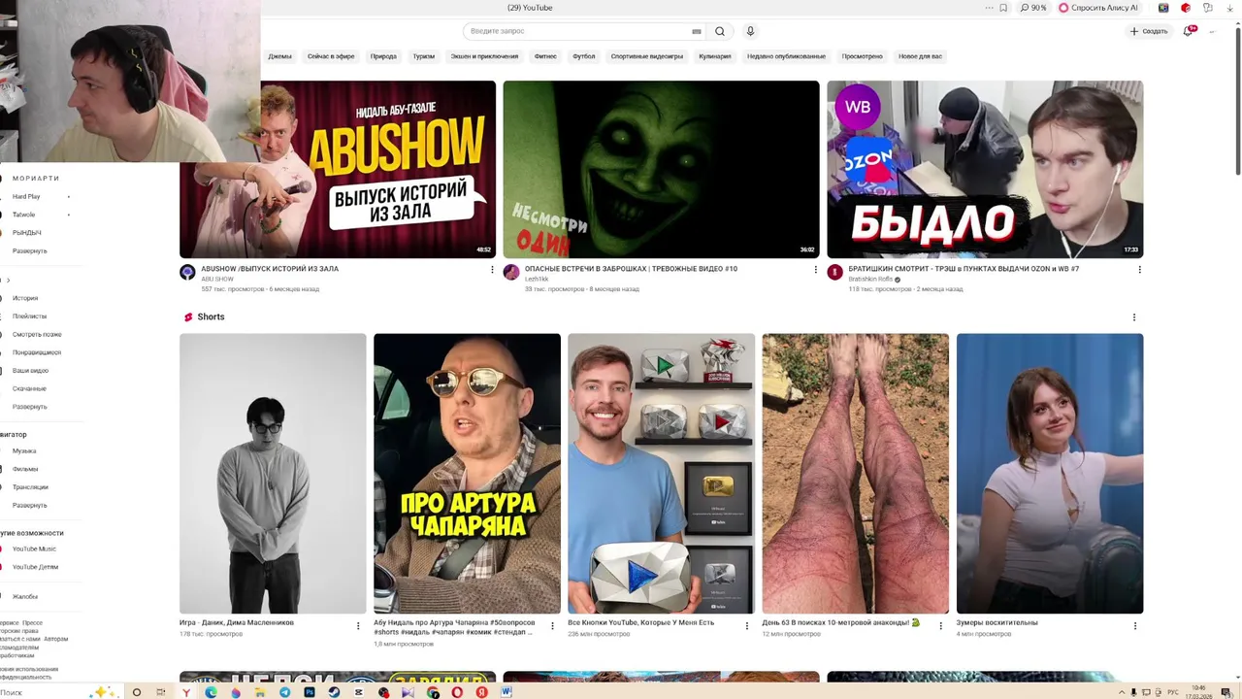
Task: Open YouTube Music link in sidebar
Action: click(x=34, y=549)
